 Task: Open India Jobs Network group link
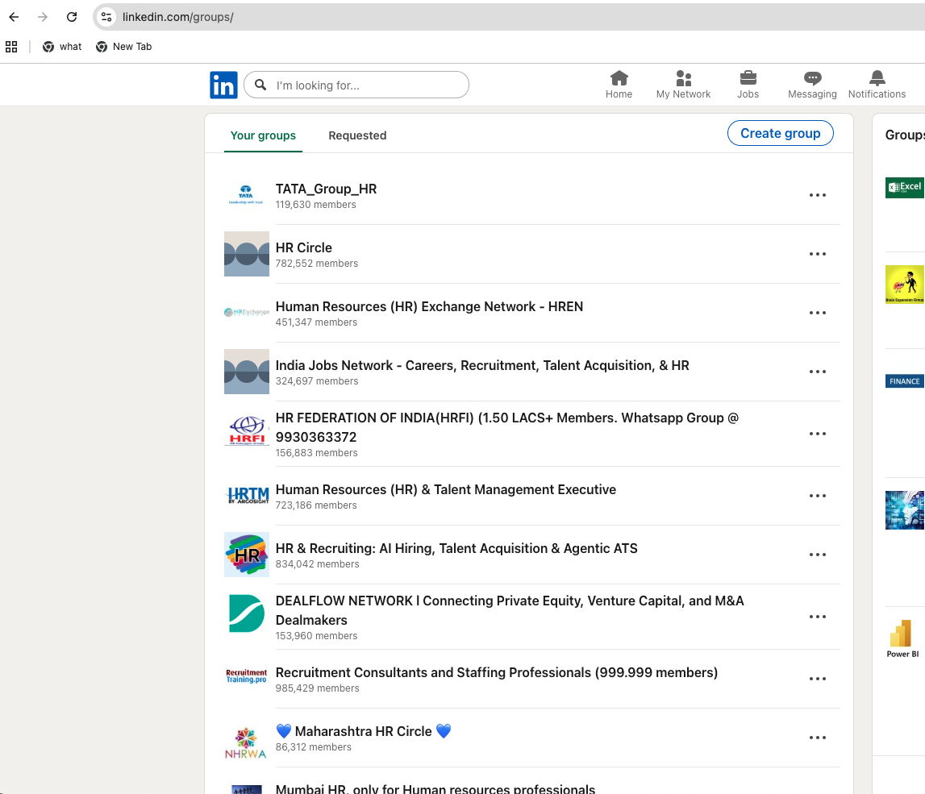tap(482, 366)
